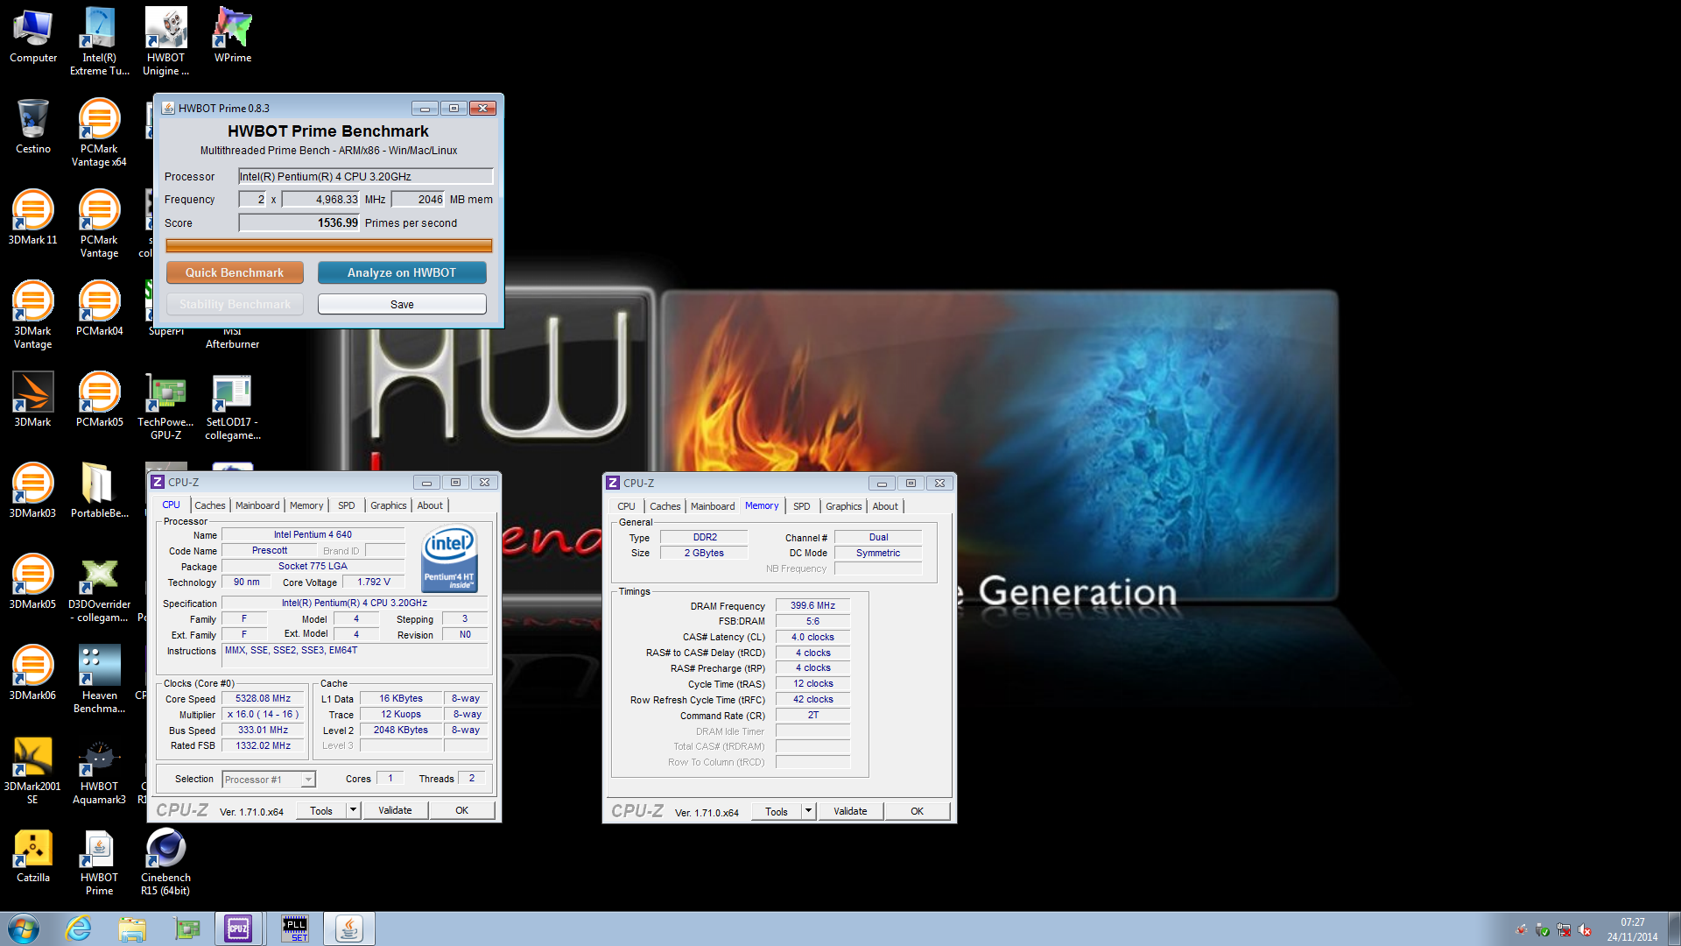Click Save in HWBOT Prime
This screenshot has width=1681, height=946.
click(x=402, y=304)
